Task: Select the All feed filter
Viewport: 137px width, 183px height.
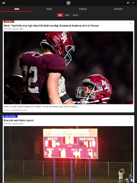Action: (x=60, y=15)
